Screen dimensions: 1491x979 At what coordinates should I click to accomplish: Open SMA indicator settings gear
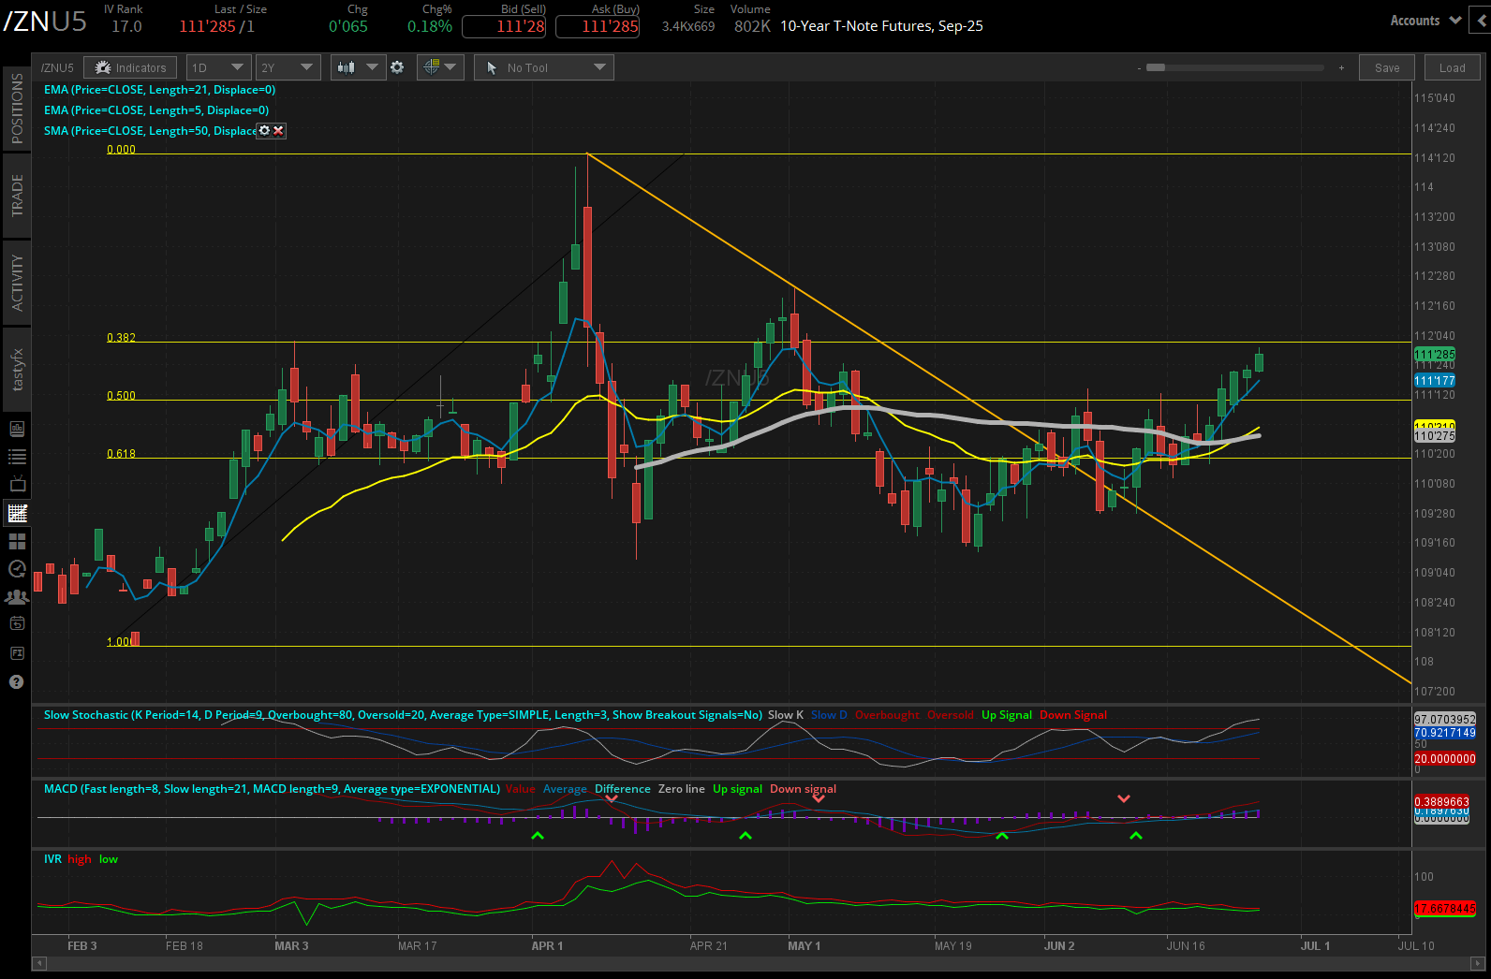[x=264, y=130]
